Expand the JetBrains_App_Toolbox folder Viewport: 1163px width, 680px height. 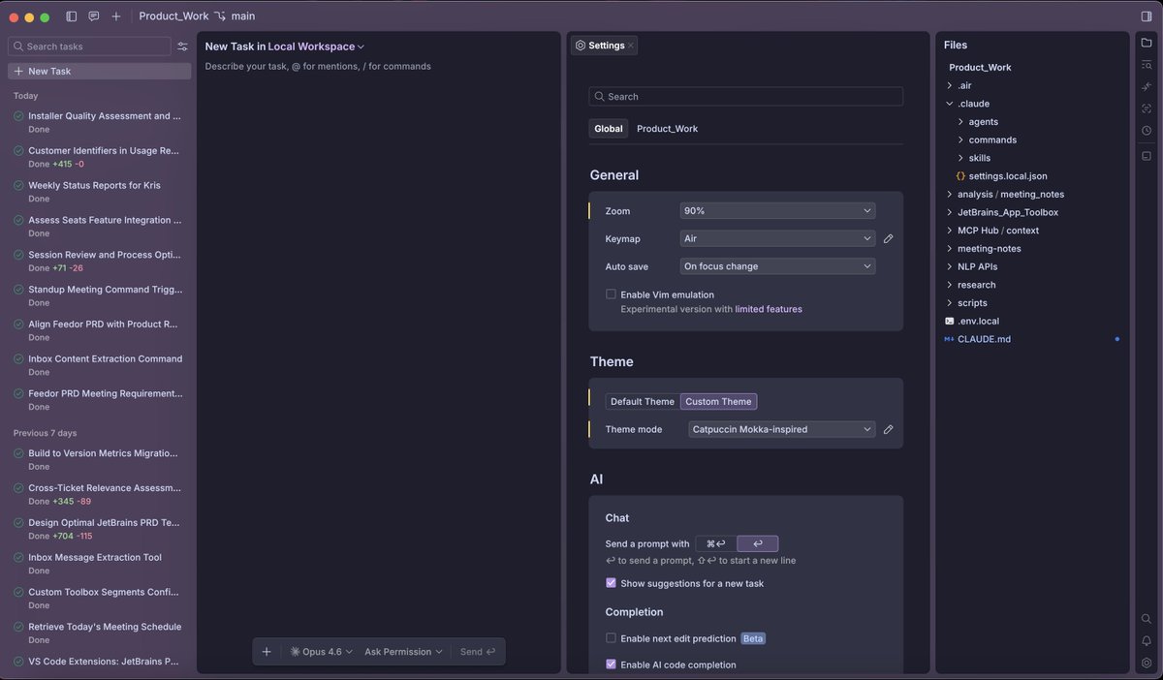950,212
